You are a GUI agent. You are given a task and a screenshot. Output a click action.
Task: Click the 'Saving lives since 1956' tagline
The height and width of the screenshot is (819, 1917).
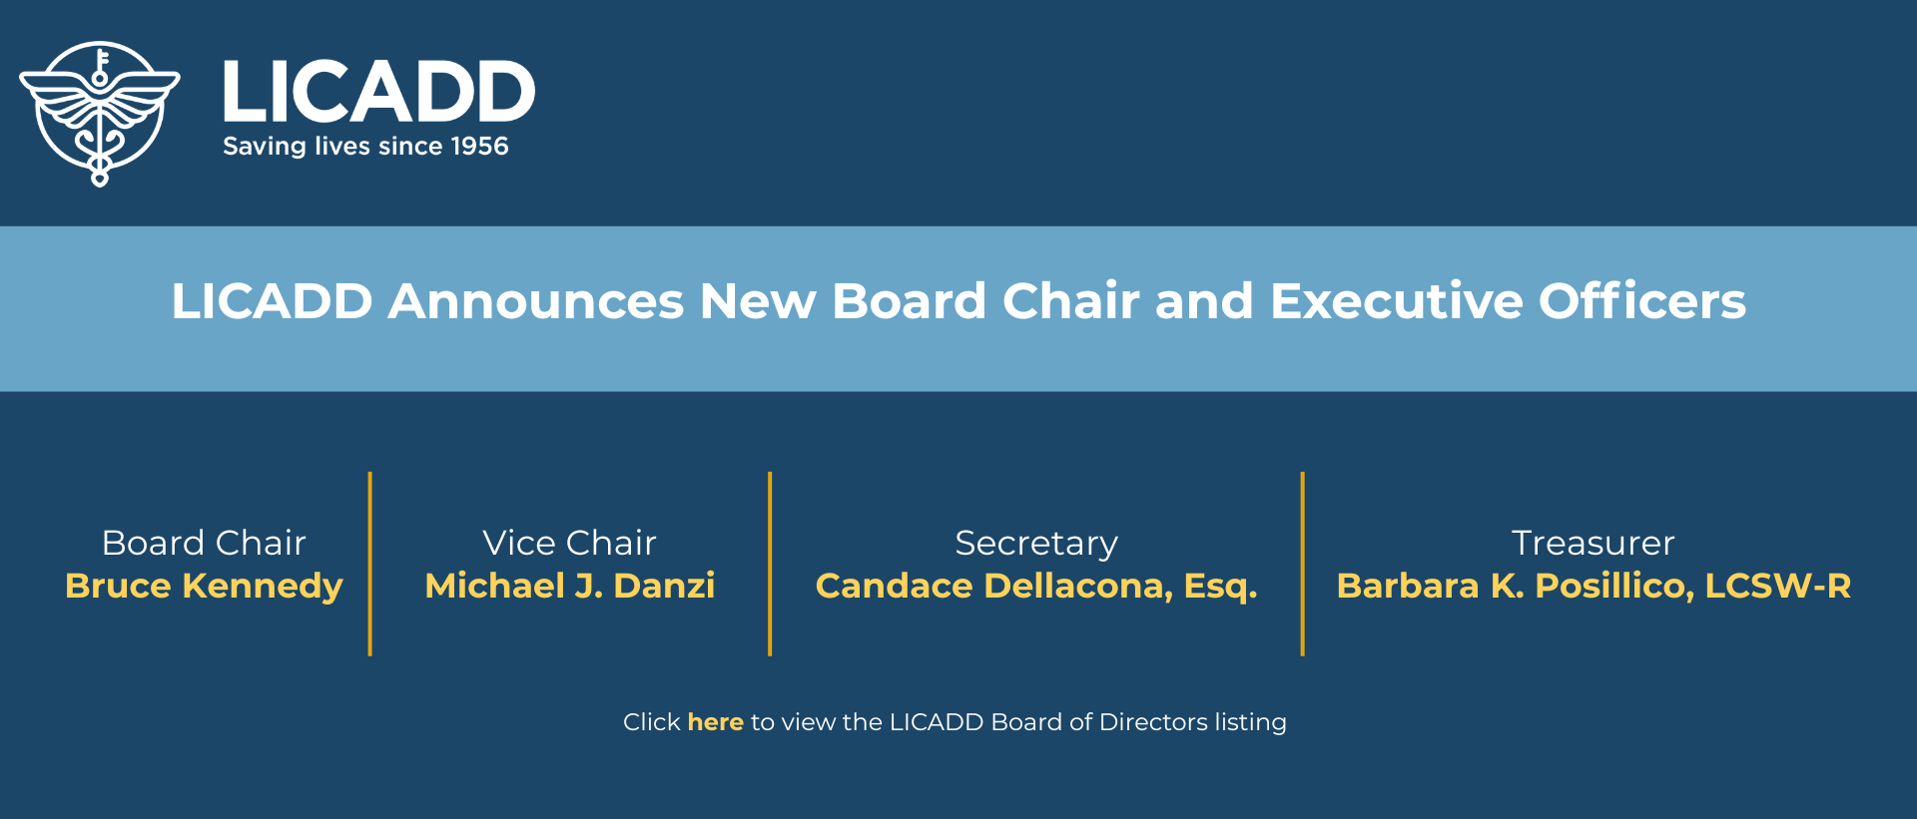pyautogui.click(x=365, y=147)
